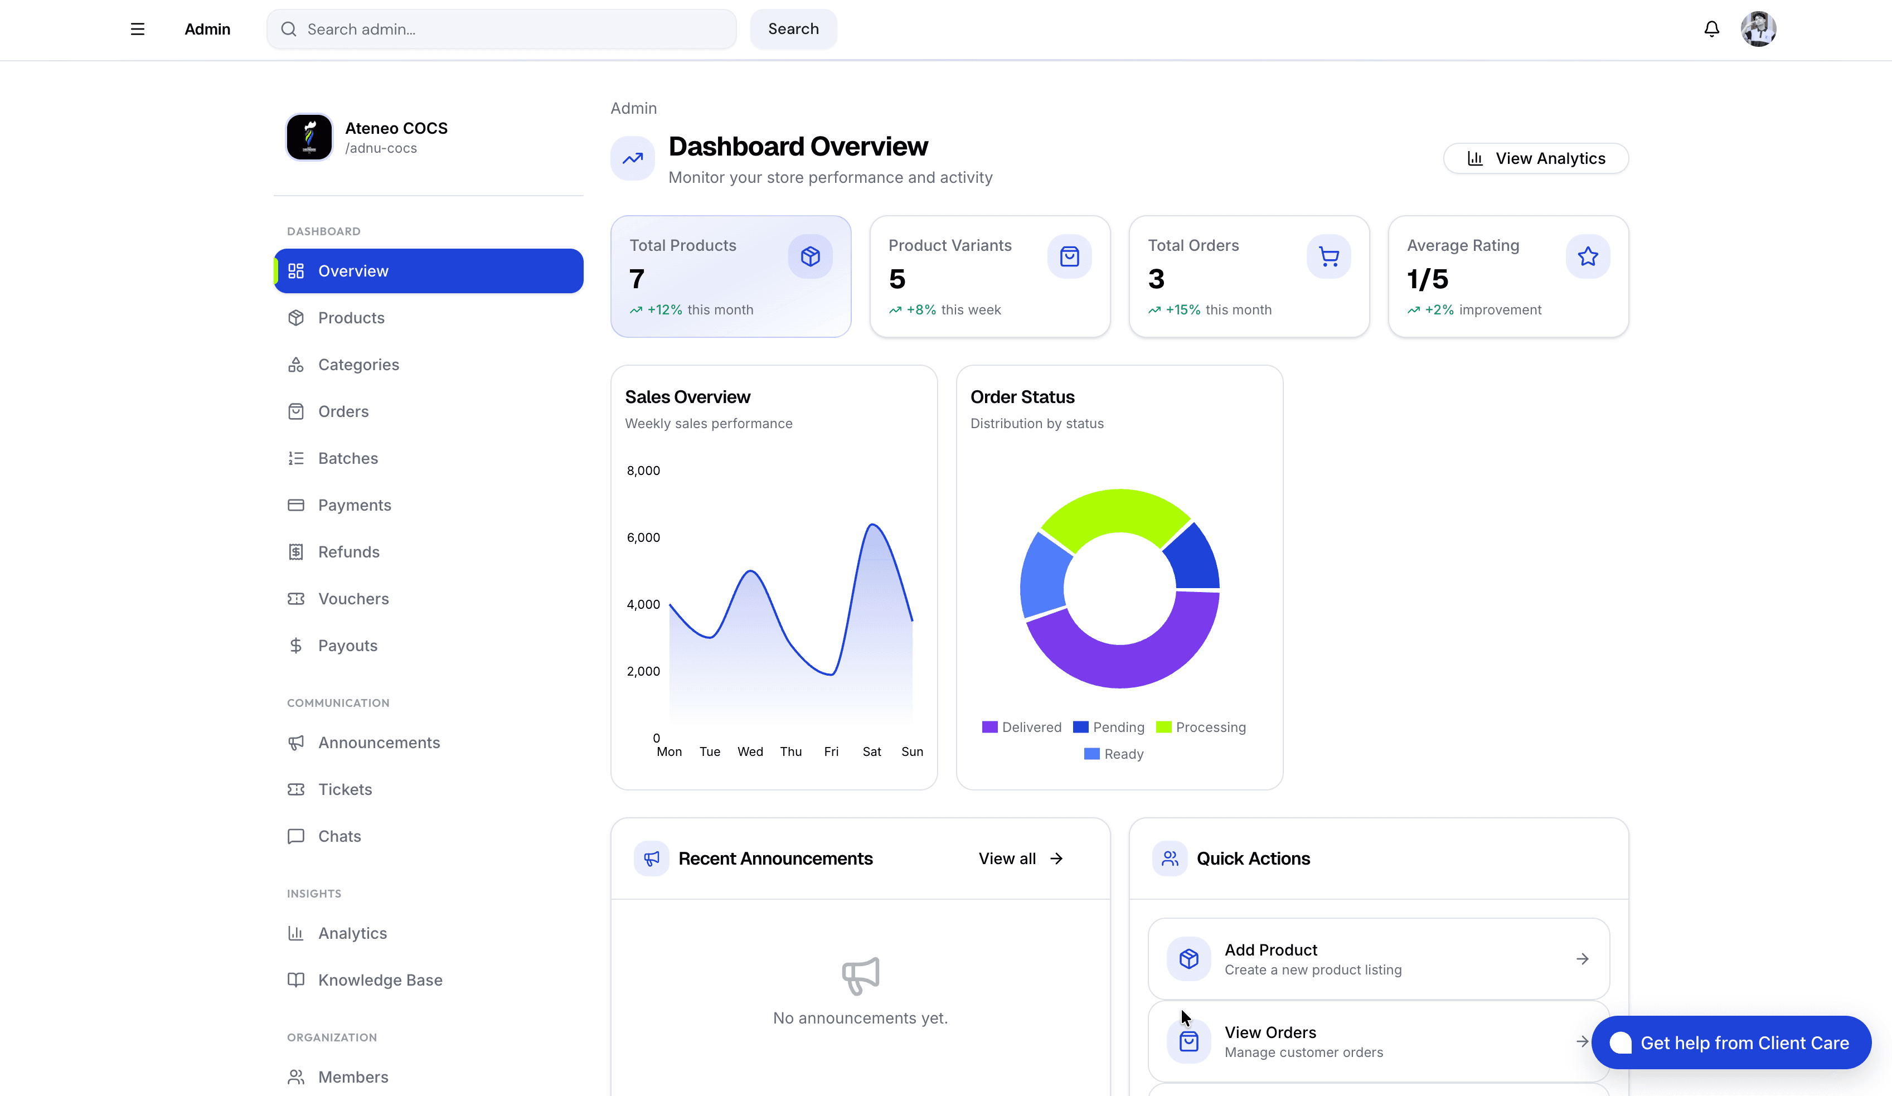1892x1096 pixels.
Task: Click the Ready legend color swatch
Action: point(1091,754)
